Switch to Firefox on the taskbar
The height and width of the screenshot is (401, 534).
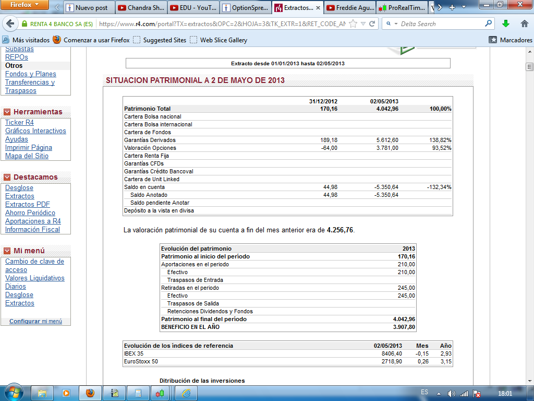(90, 393)
